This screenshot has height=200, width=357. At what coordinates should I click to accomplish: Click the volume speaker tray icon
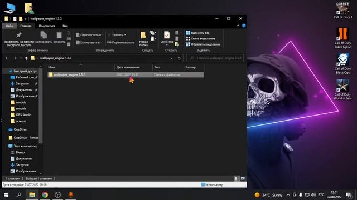point(313,195)
